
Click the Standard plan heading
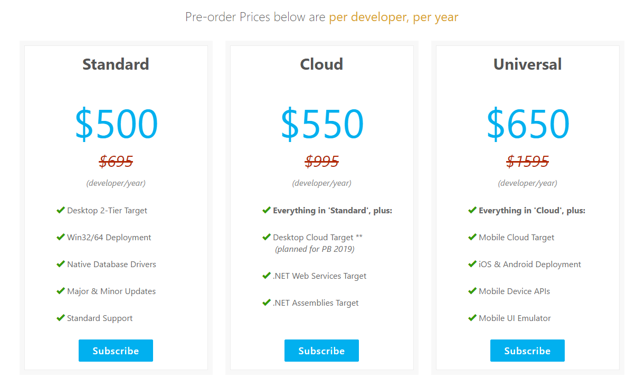[x=116, y=64]
